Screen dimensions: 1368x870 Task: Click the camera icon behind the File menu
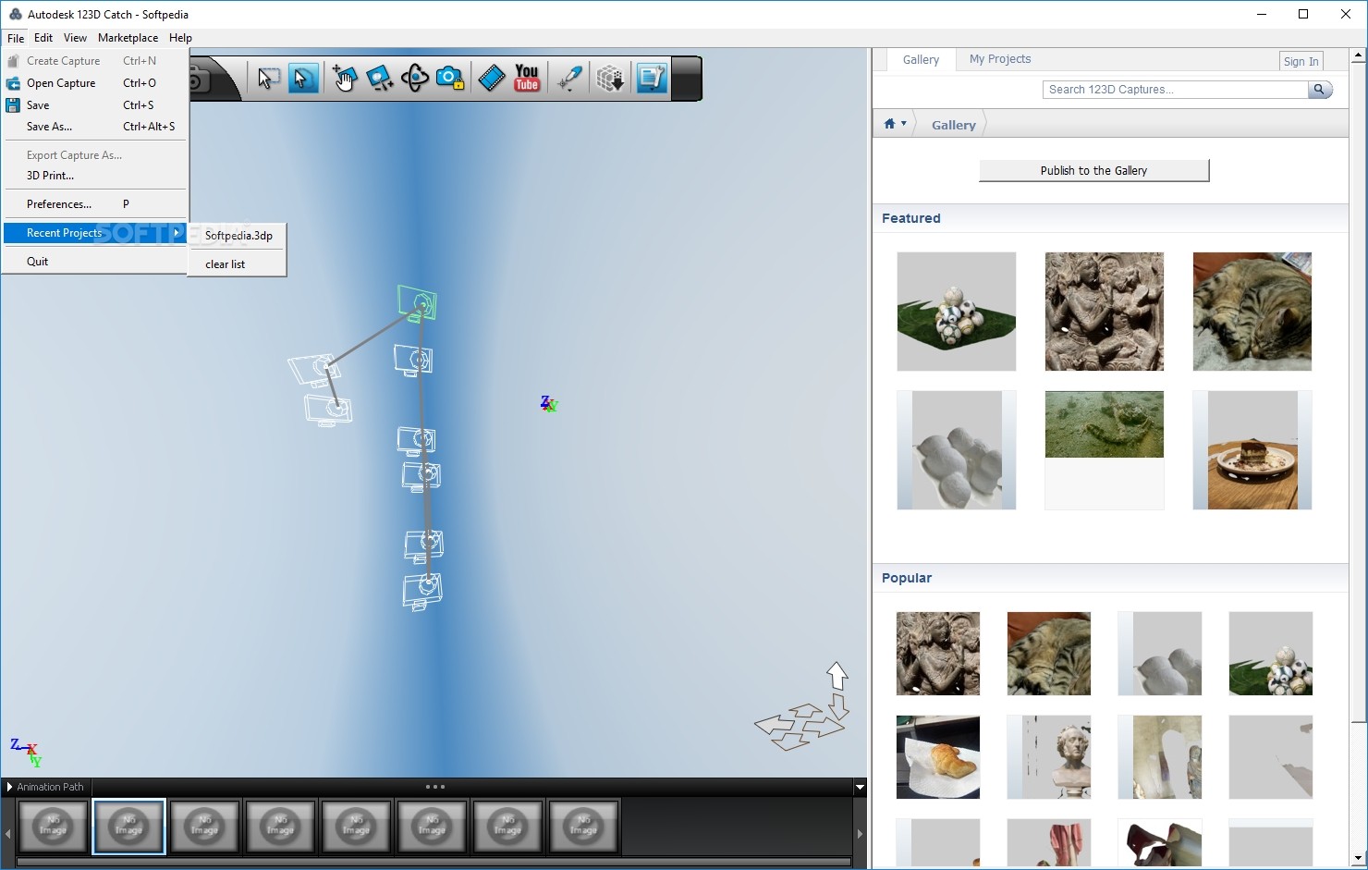coord(201,80)
